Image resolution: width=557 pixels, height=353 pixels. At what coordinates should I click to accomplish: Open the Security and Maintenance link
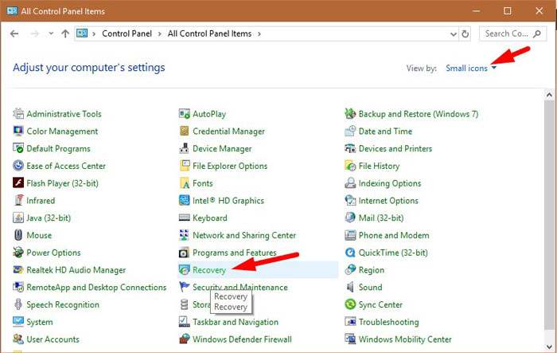click(240, 286)
